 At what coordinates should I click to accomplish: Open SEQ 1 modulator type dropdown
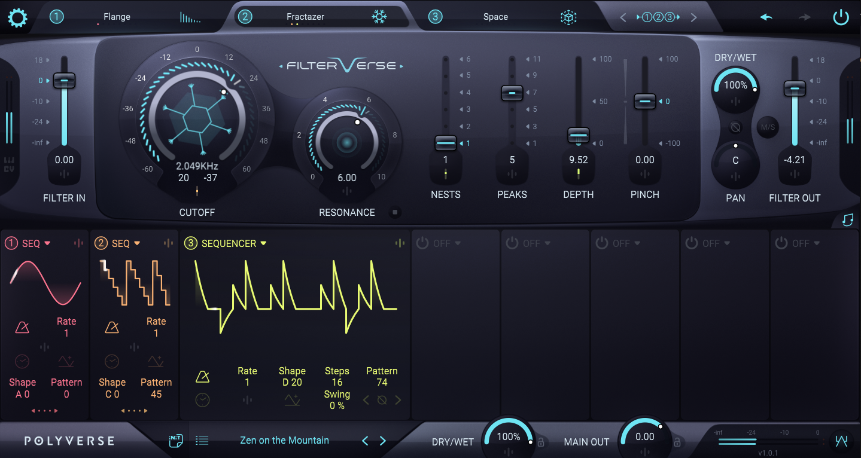point(47,243)
